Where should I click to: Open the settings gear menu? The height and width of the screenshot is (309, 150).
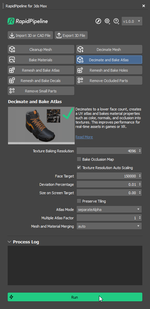[107, 21]
